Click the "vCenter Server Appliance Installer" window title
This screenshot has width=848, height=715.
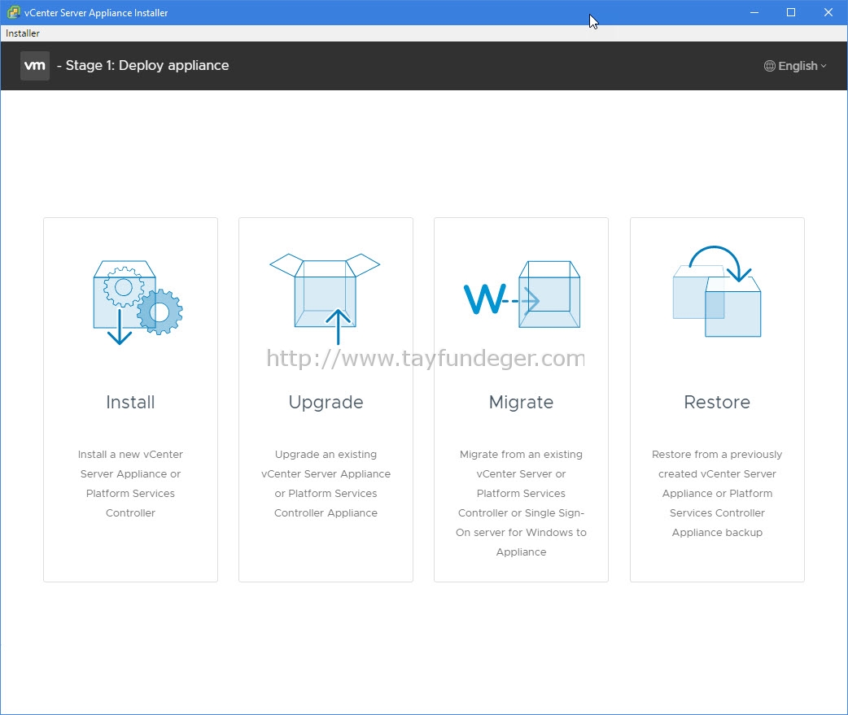pos(96,13)
